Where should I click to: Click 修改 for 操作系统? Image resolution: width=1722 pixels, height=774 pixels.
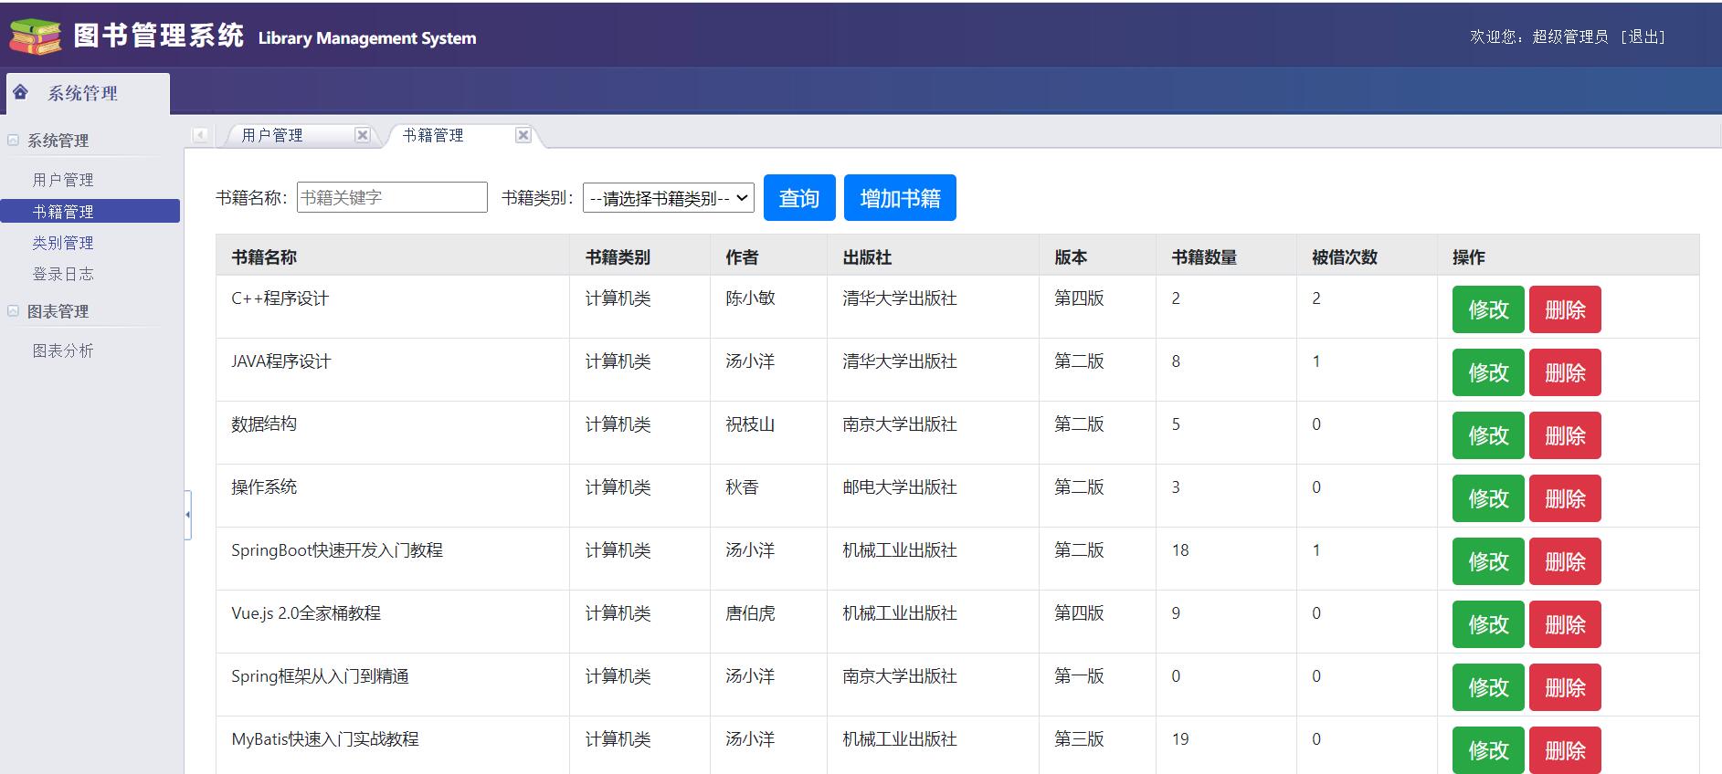[1488, 498]
